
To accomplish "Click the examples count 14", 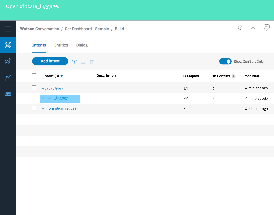I will tap(186, 88).
